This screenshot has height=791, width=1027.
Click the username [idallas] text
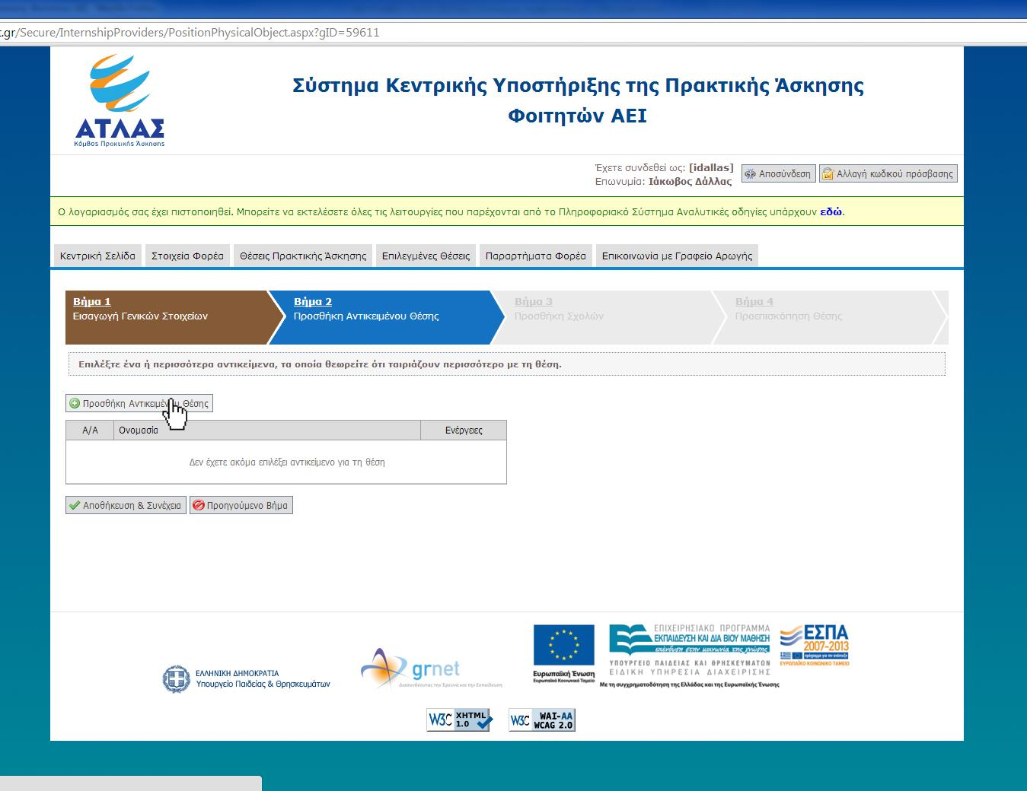point(711,167)
